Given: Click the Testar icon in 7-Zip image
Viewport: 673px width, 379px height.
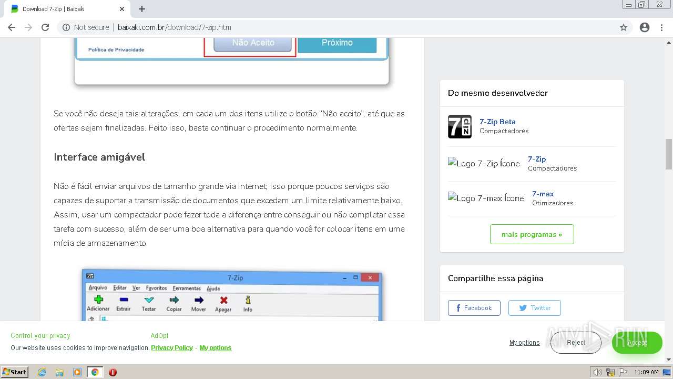Looking at the screenshot, I should click(149, 304).
